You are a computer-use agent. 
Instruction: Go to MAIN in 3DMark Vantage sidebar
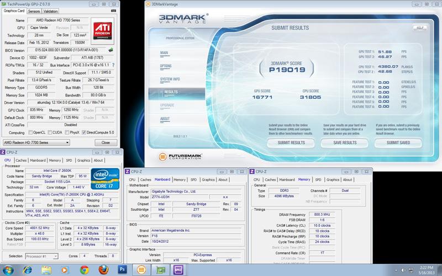(x=164, y=53)
